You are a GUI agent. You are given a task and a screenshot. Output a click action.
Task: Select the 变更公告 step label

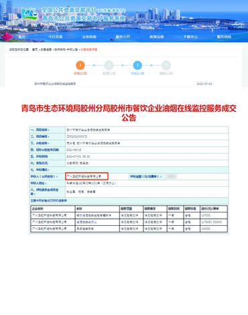109,73
